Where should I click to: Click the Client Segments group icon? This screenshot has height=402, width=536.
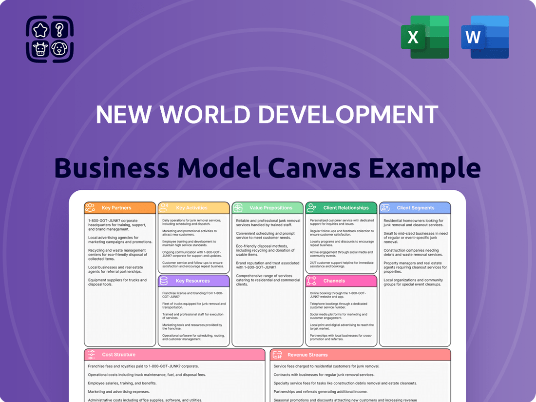click(x=385, y=207)
